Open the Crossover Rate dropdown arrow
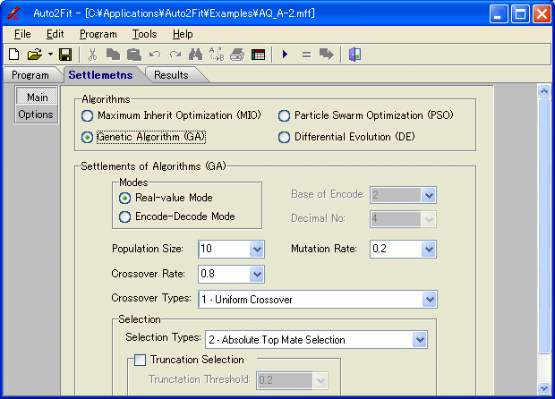The width and height of the screenshot is (555, 399). point(257,274)
